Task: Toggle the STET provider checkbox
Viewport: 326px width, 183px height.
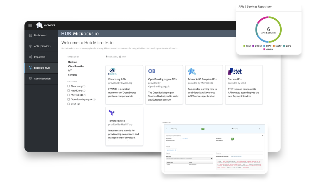Action: [x=68, y=104]
